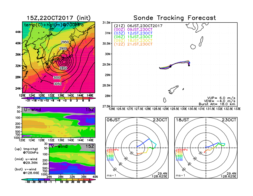Click the 3050 contour label

(57, 84)
